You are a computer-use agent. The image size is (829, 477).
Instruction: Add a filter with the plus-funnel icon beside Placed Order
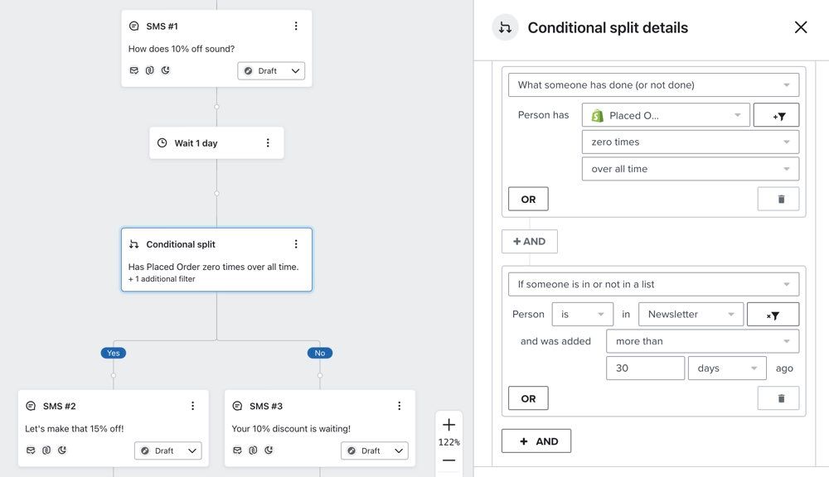tap(776, 114)
